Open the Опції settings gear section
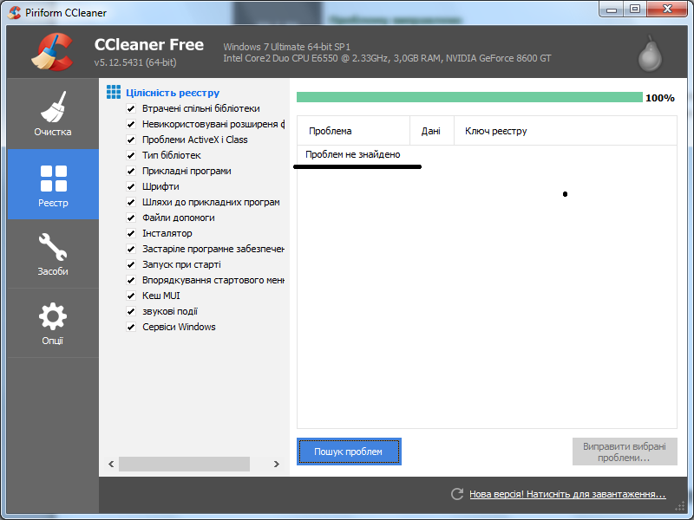Screen dimensions: 694x520 pos(53,323)
